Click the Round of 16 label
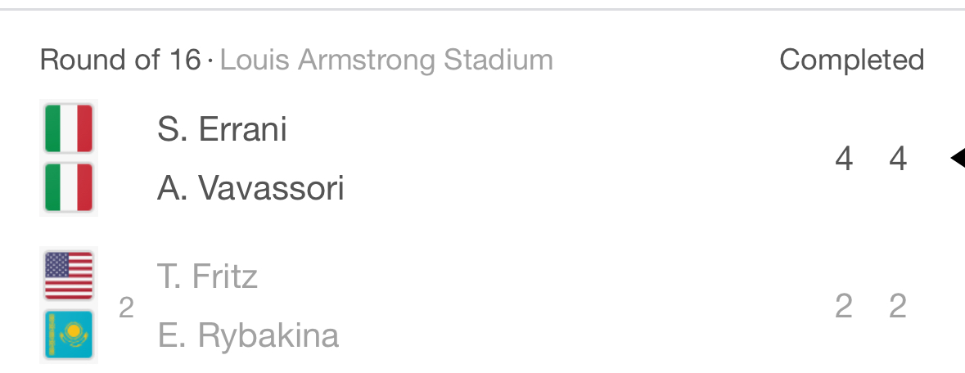Image resolution: width=965 pixels, height=373 pixels. [x=120, y=60]
